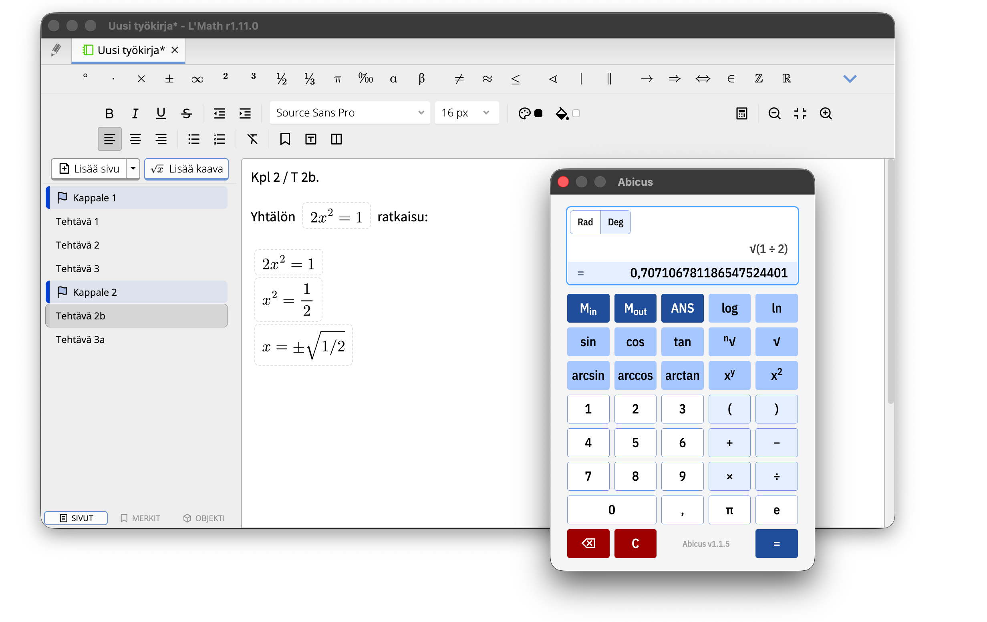
Task: Click the square root button in Abicus
Action: pyautogui.click(x=776, y=341)
